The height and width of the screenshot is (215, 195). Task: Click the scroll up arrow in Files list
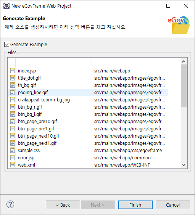pyautogui.click(x=184, y=61)
